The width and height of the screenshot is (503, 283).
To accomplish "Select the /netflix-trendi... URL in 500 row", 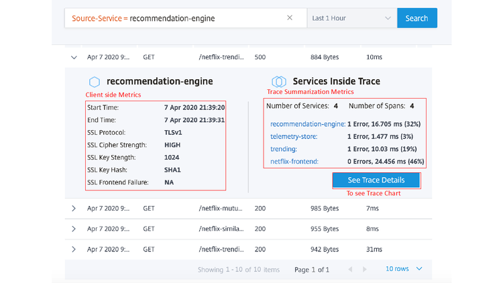I will pos(221,57).
